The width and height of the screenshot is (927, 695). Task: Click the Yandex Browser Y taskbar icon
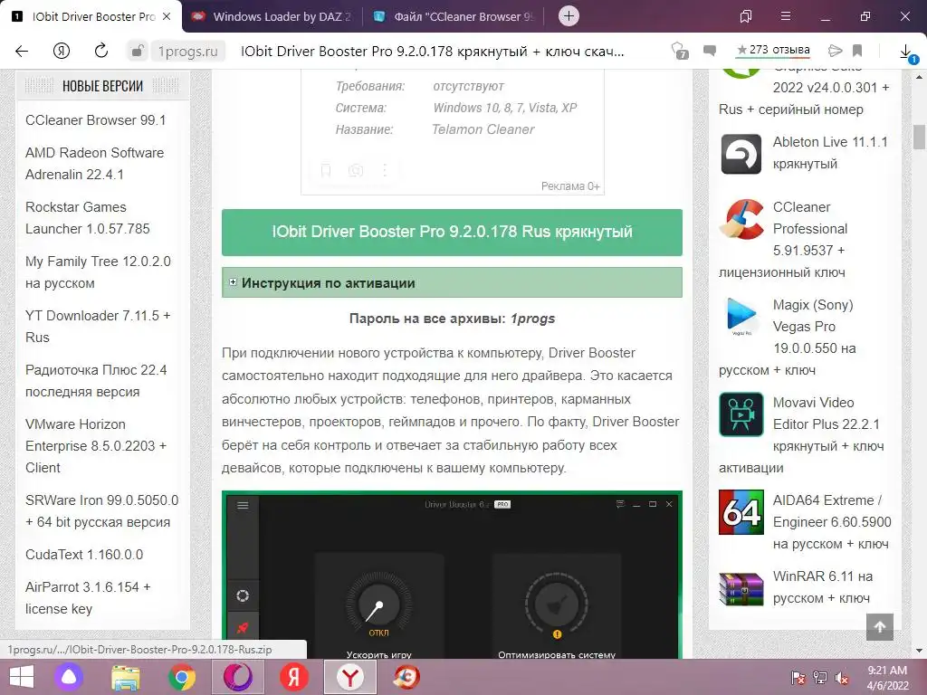350,677
